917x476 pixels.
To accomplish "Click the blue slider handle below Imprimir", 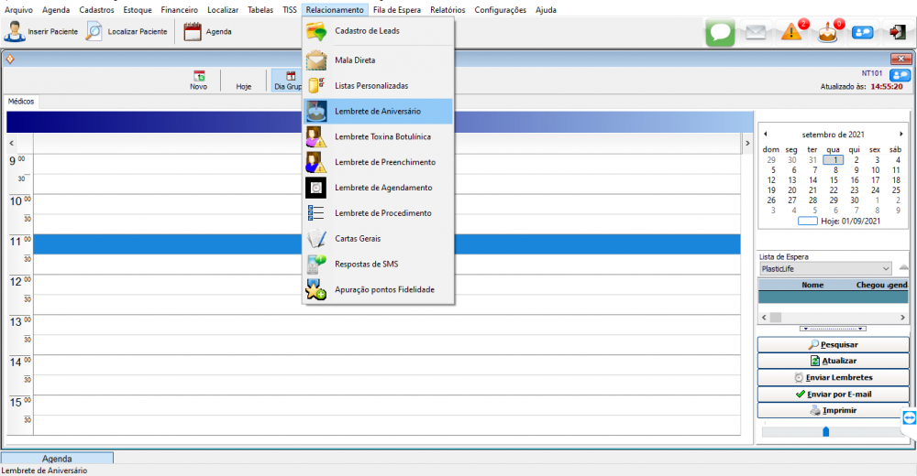I will coord(825,431).
